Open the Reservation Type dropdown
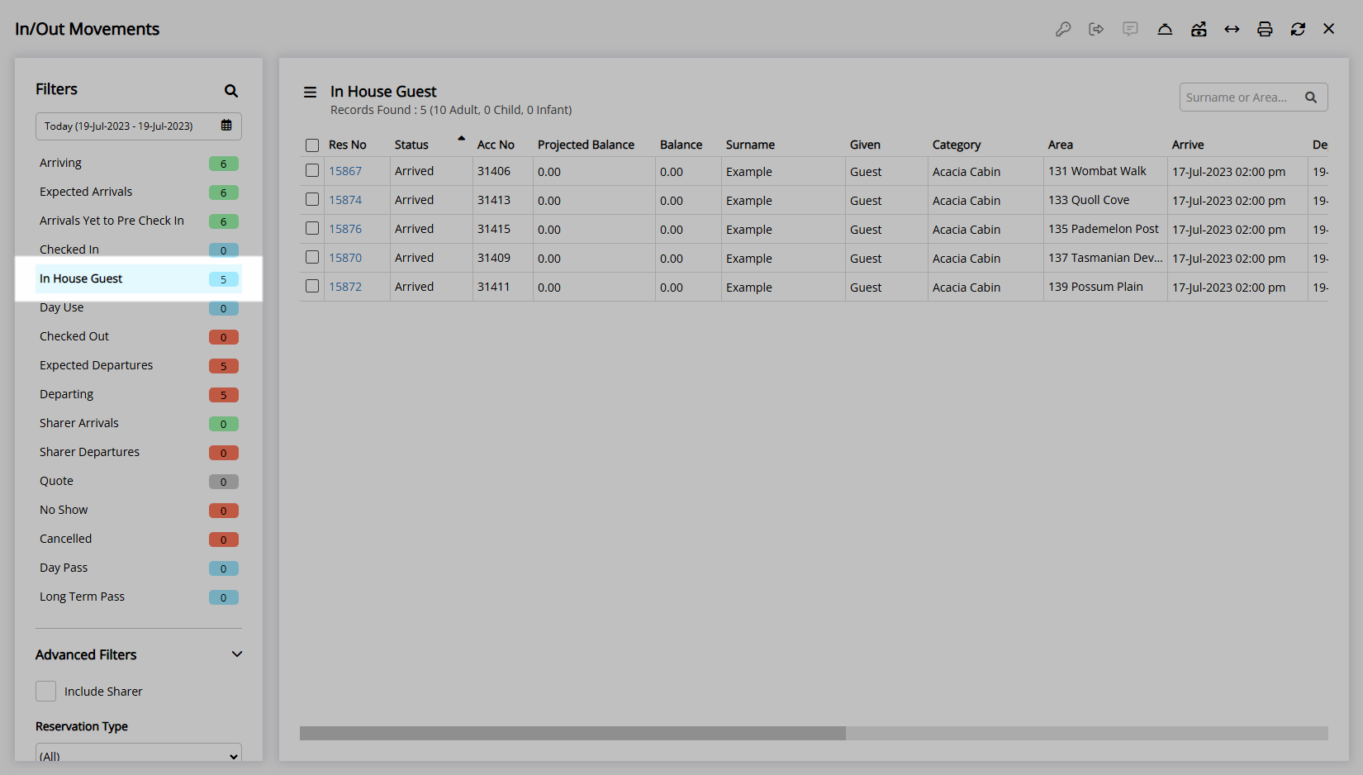1363x775 pixels. click(139, 755)
